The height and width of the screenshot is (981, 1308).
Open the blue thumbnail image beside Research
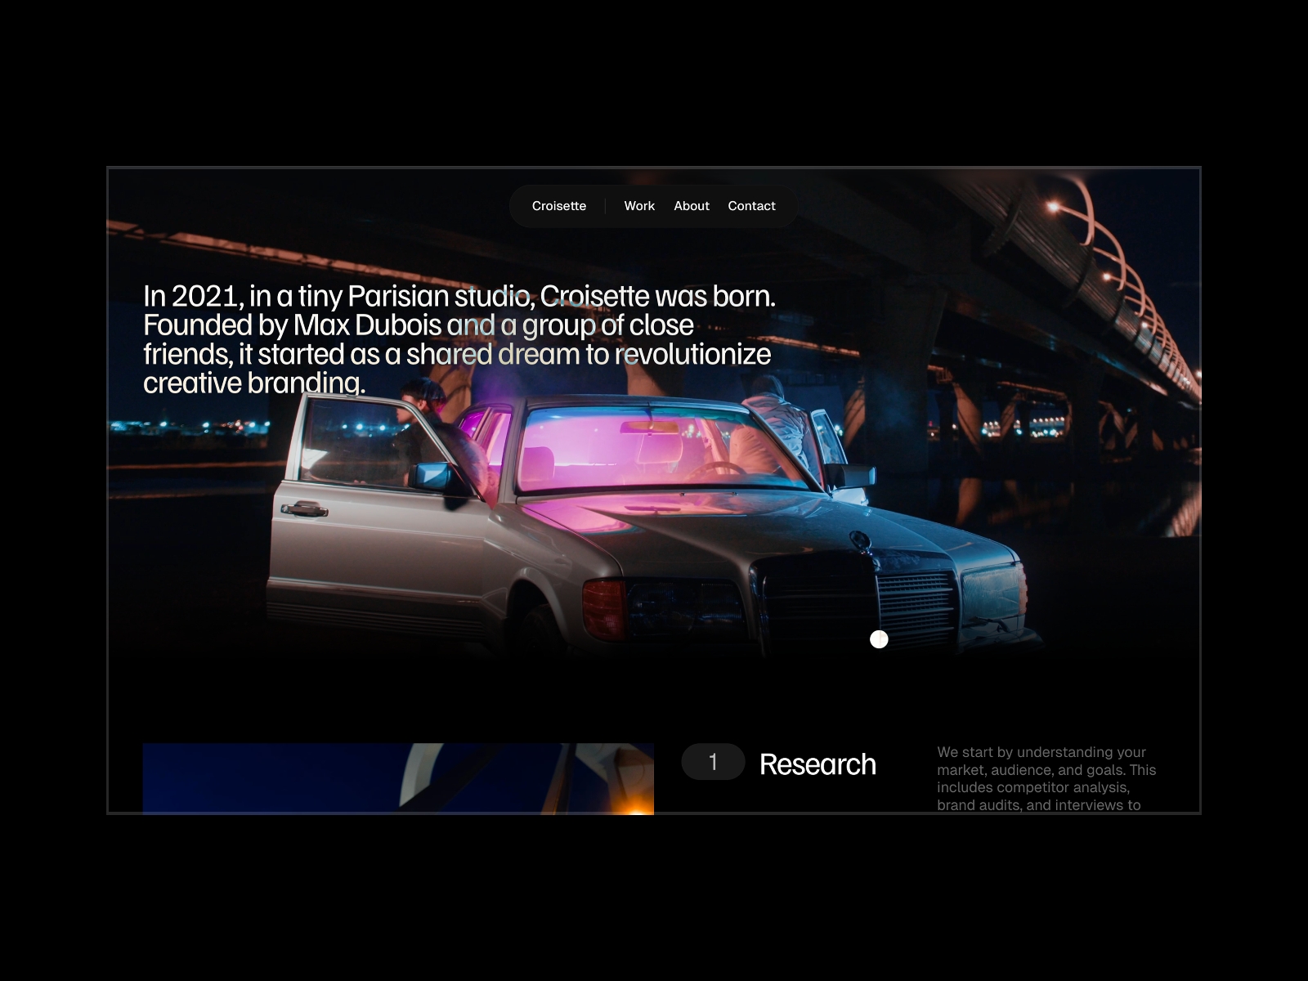pos(398,778)
